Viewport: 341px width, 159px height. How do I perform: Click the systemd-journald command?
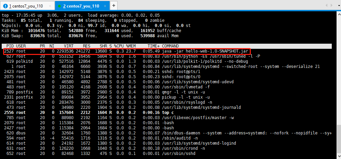(201, 107)
